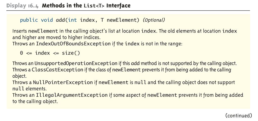Click the '(continued)' label at bottom right
The image size is (258, 121).
coord(239,115)
